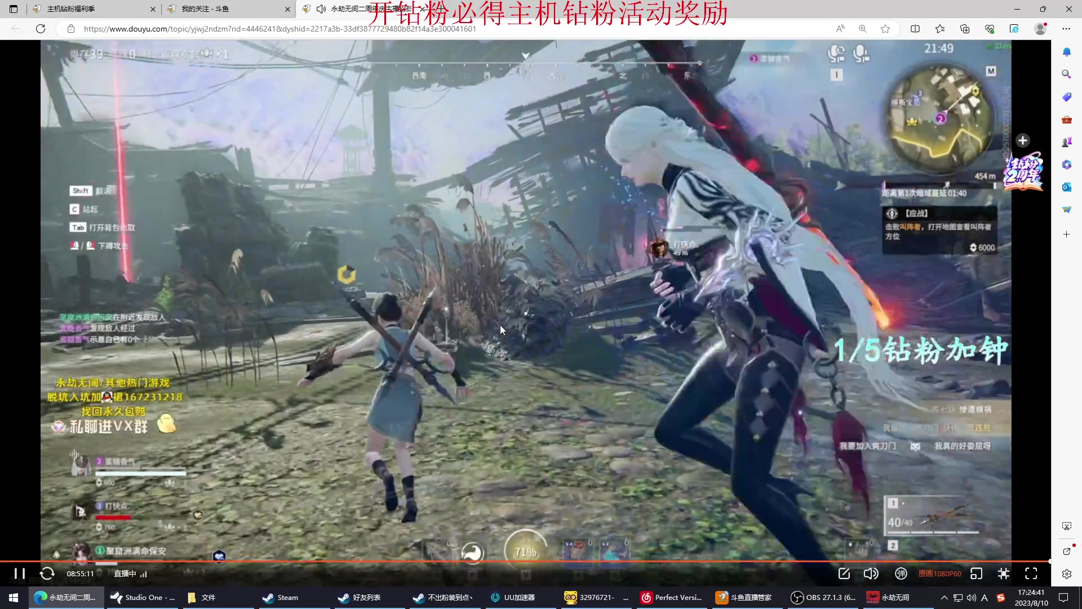Show hidden system tray icons
1082x609 pixels.
pos(944,597)
